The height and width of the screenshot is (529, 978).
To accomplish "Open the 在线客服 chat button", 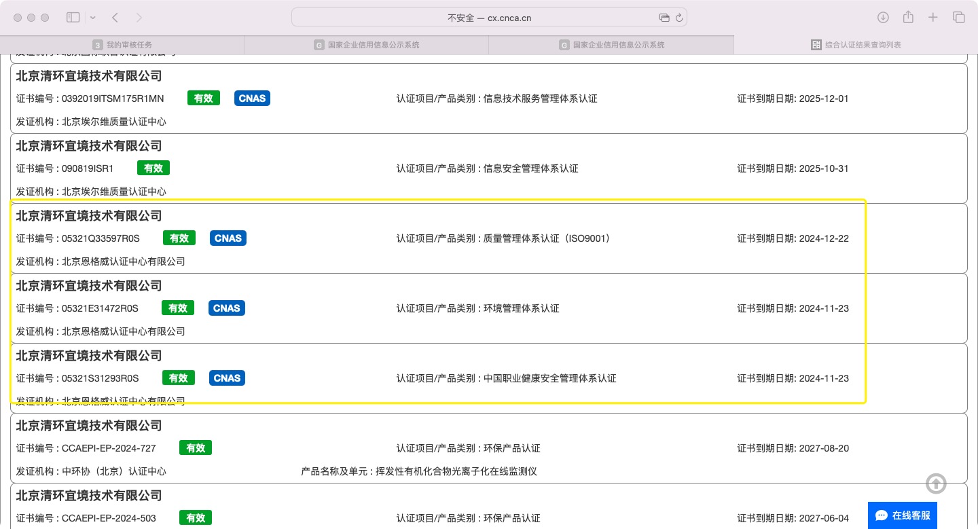I will pos(903,515).
